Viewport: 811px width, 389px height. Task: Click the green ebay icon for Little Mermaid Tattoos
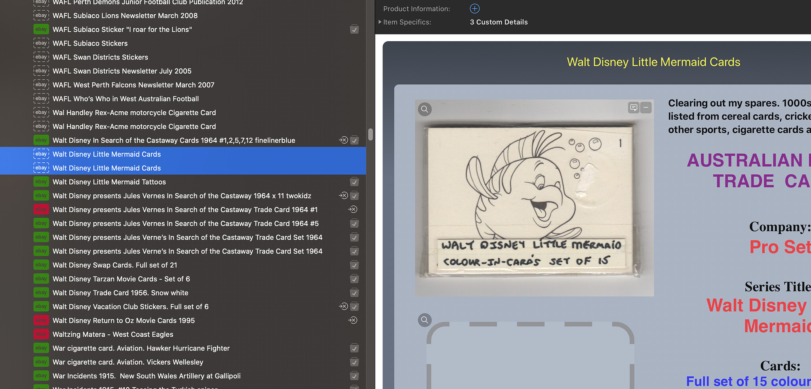click(41, 182)
